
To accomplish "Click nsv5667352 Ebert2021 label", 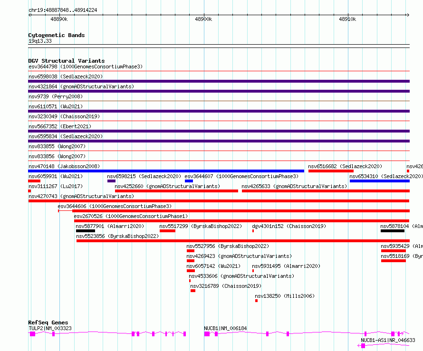I will tap(60, 126).
